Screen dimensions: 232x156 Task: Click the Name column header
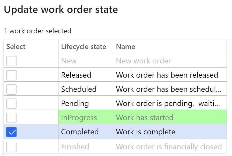[x=170, y=46]
